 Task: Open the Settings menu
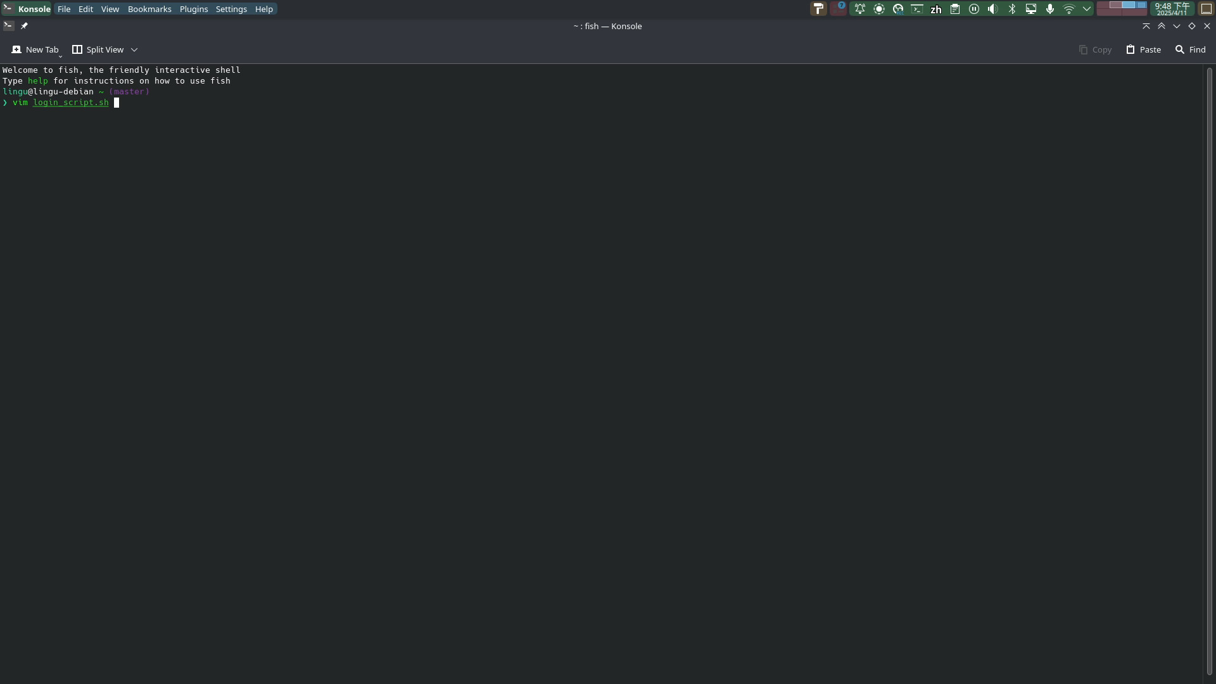231,9
